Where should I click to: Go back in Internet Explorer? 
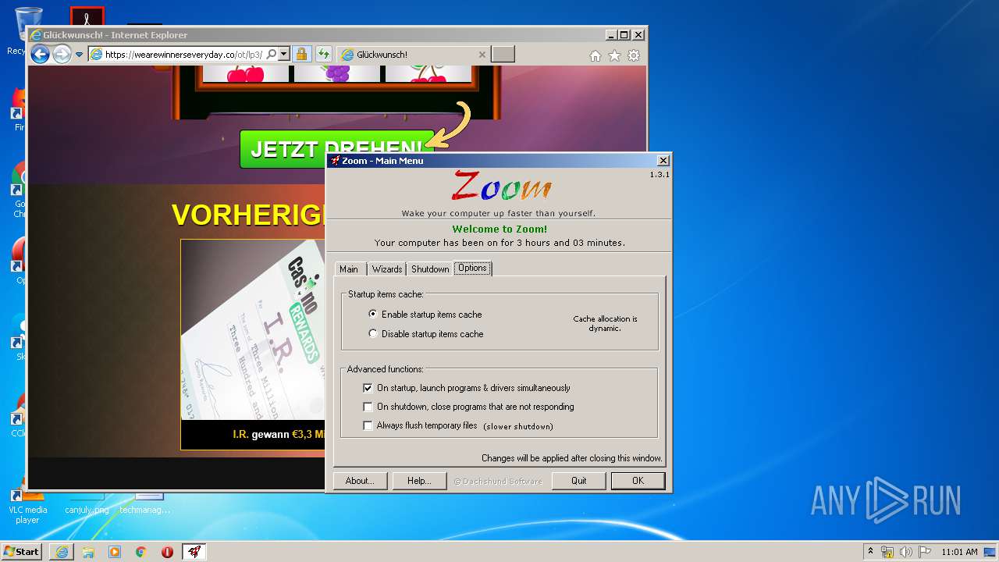pos(40,55)
